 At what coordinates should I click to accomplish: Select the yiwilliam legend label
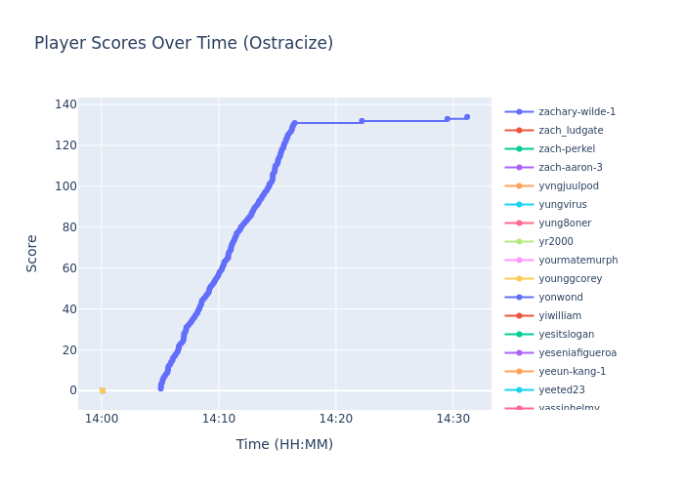[560, 316]
